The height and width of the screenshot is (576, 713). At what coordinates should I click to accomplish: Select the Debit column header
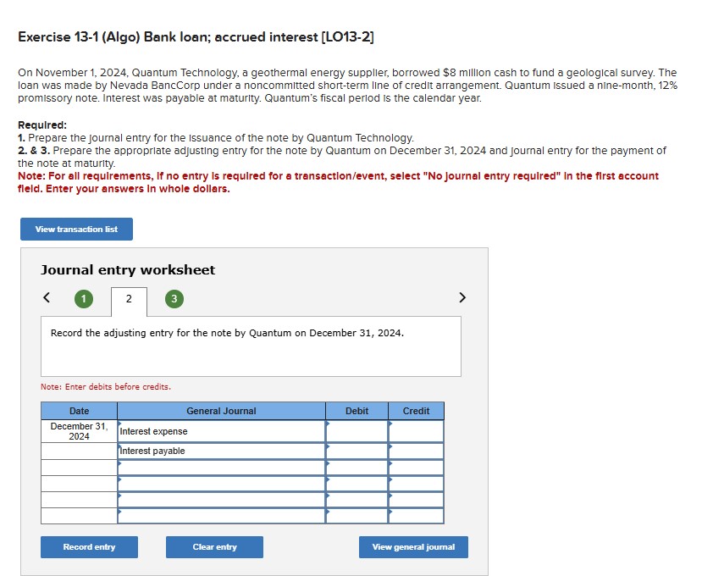pos(356,411)
